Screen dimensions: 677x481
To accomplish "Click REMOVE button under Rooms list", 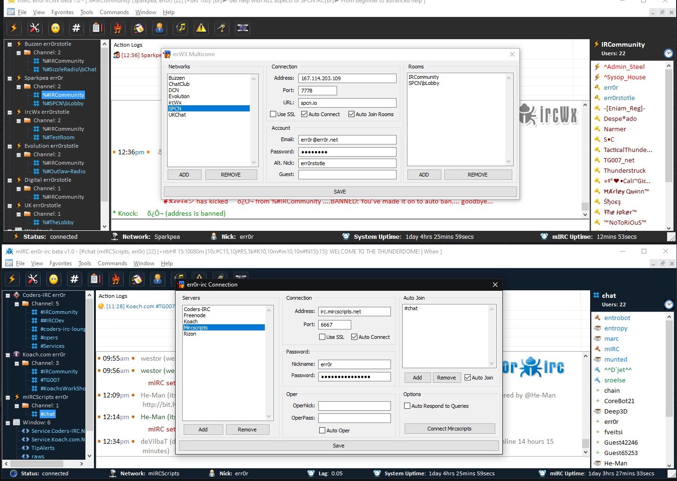I will [478, 175].
